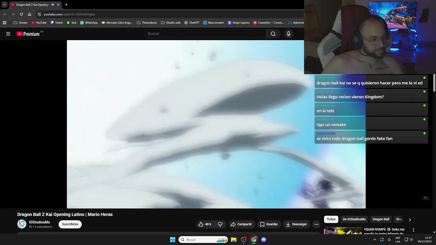Select the Todos filter chip
The width and height of the screenshot is (436, 245).
click(331, 219)
